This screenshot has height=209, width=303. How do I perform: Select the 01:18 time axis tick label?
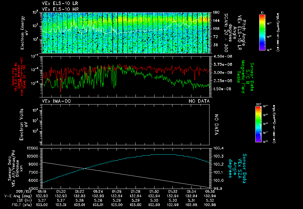42,191
